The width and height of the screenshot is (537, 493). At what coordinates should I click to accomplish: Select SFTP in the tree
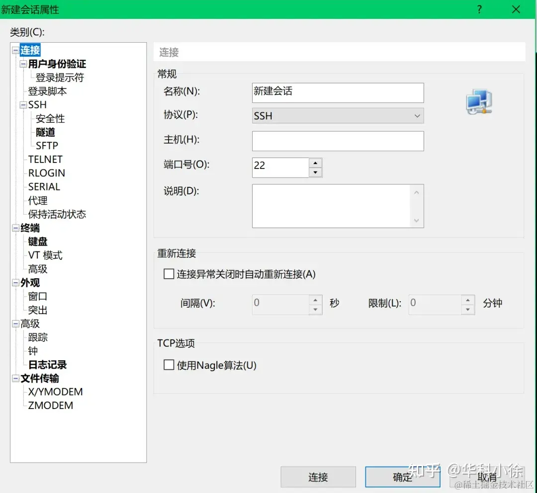pos(47,146)
